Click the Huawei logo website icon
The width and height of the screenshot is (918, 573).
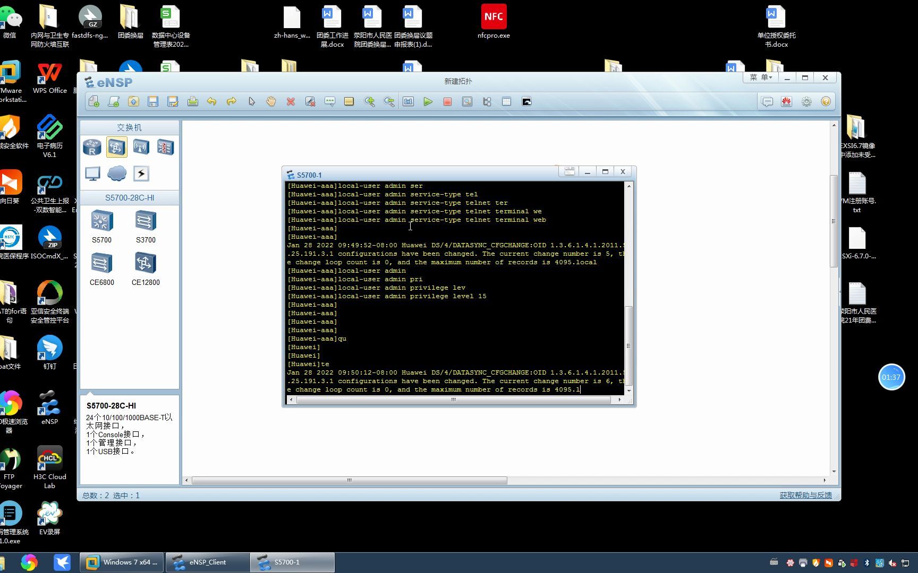pyautogui.click(x=787, y=101)
